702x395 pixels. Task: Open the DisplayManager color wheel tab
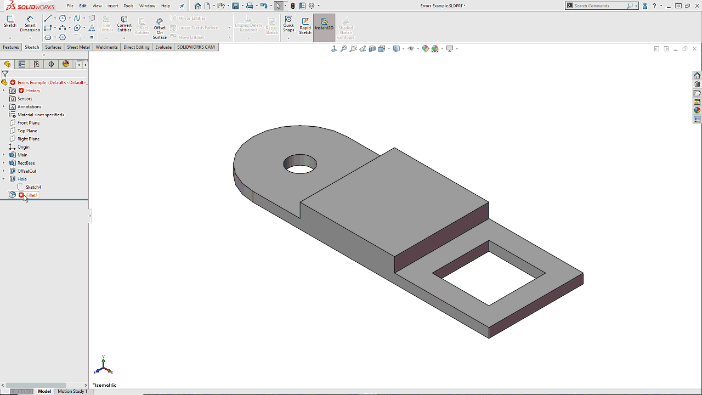(x=66, y=64)
